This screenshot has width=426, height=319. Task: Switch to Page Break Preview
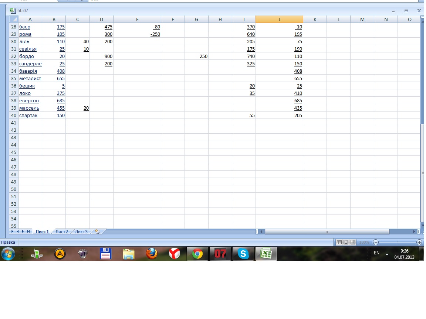(x=353, y=242)
